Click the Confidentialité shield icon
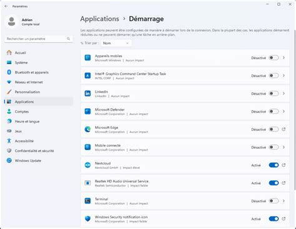296x229 pixels. click(9, 151)
